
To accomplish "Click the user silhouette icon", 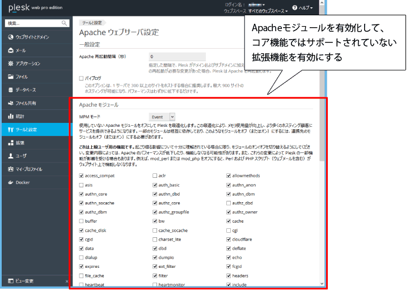I will coord(11,156).
